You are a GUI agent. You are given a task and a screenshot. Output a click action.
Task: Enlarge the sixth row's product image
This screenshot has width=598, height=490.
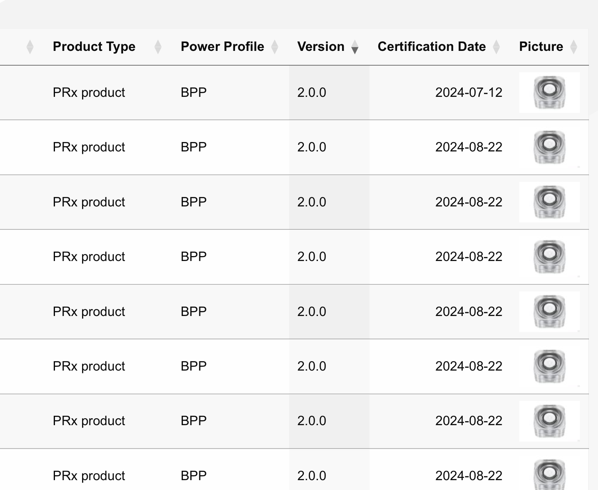click(549, 366)
